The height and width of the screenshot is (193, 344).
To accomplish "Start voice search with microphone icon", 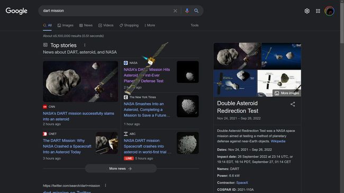I will (187, 11).
